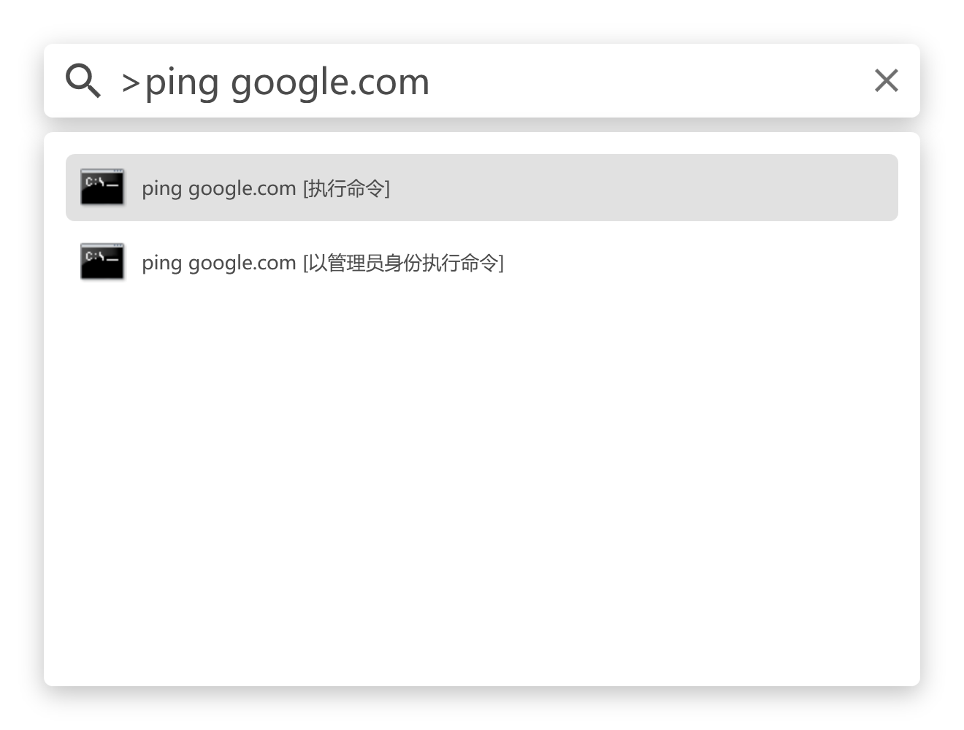
Task: Choose the first suggestion in results list
Action: [x=482, y=188]
